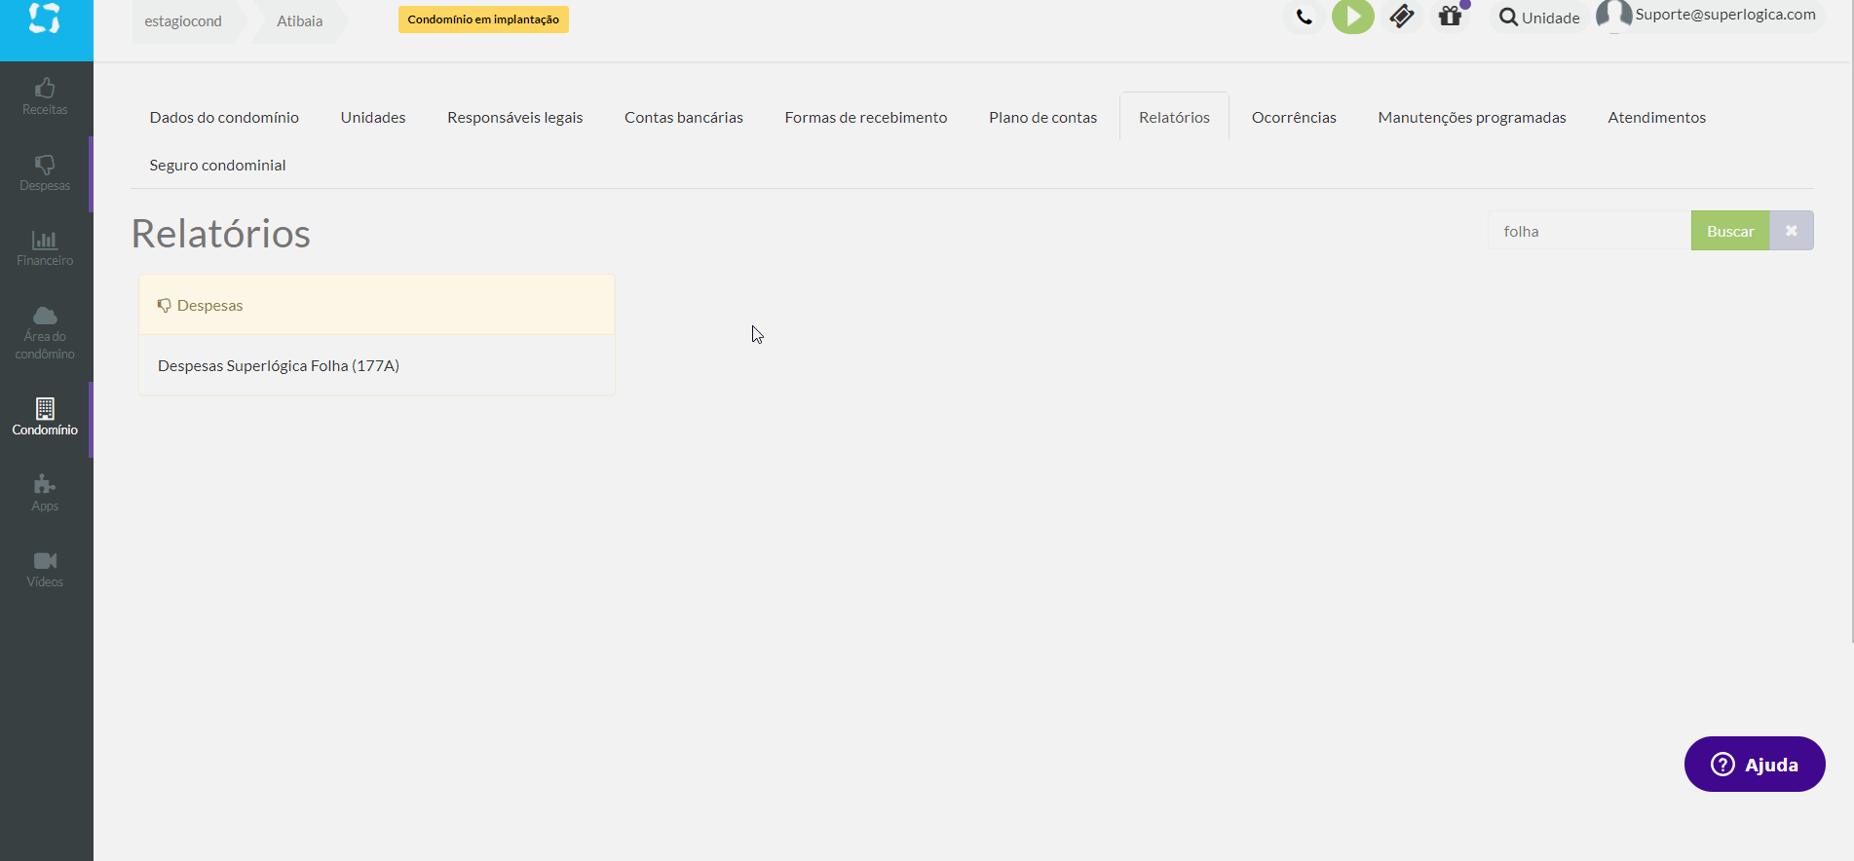Switch to the Atendimentos tab
The image size is (1854, 861).
(1656, 117)
